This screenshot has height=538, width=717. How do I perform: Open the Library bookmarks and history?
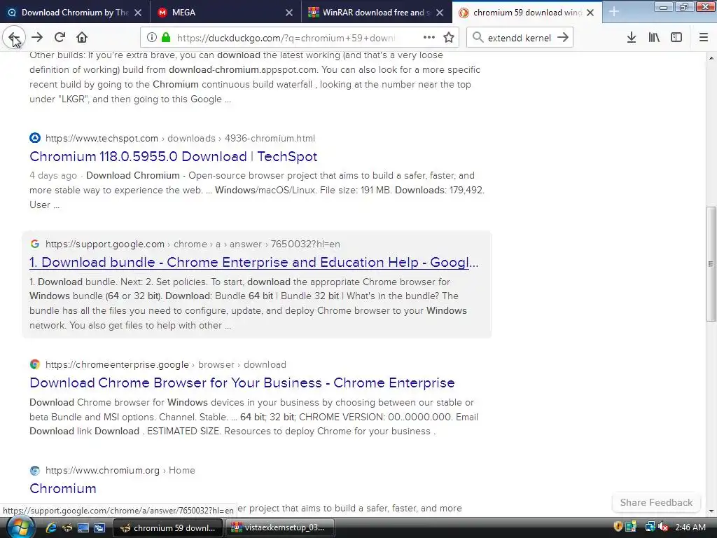pos(654,38)
